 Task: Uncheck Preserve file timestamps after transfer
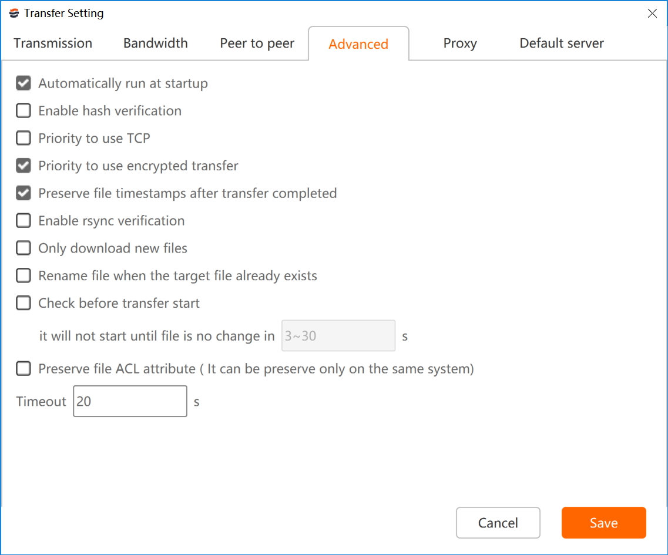(x=24, y=193)
